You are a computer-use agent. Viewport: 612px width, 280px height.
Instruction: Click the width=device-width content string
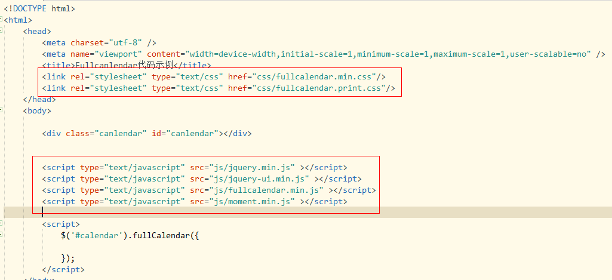click(388, 54)
